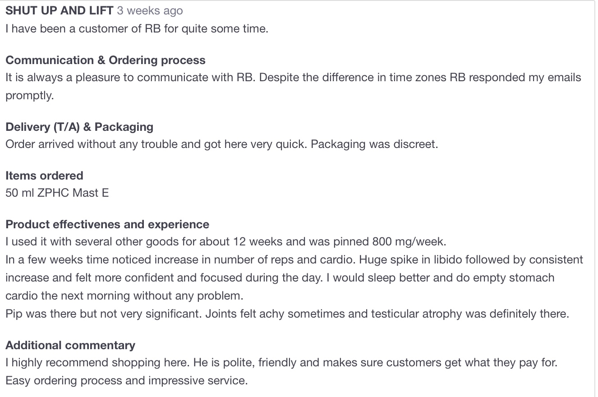Screen dimensions: 598x397
Task: Open the SHUT UP AND LIFT reviewer profile
Action: pos(59,10)
